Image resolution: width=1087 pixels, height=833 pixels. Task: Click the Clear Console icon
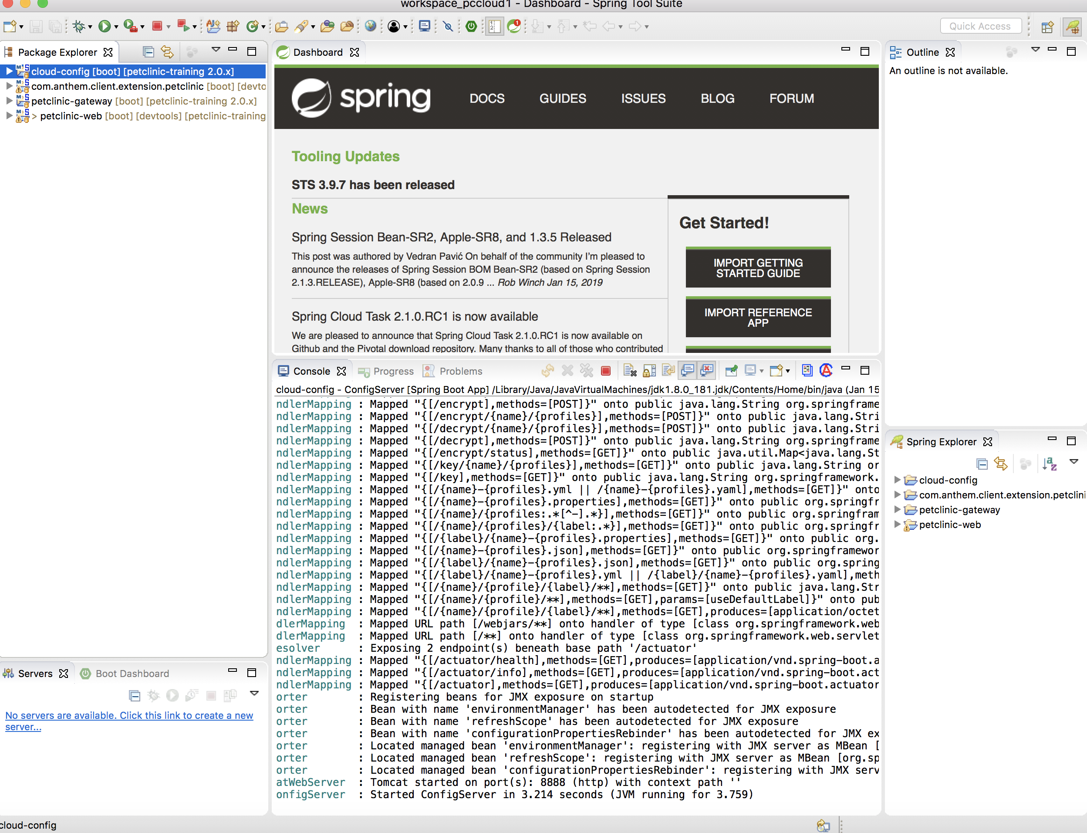630,370
